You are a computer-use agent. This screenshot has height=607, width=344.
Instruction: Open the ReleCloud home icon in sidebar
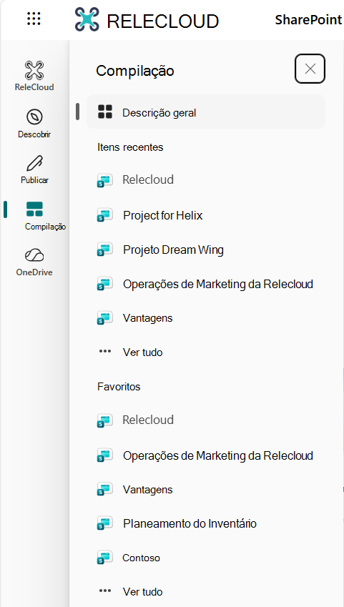[34, 70]
